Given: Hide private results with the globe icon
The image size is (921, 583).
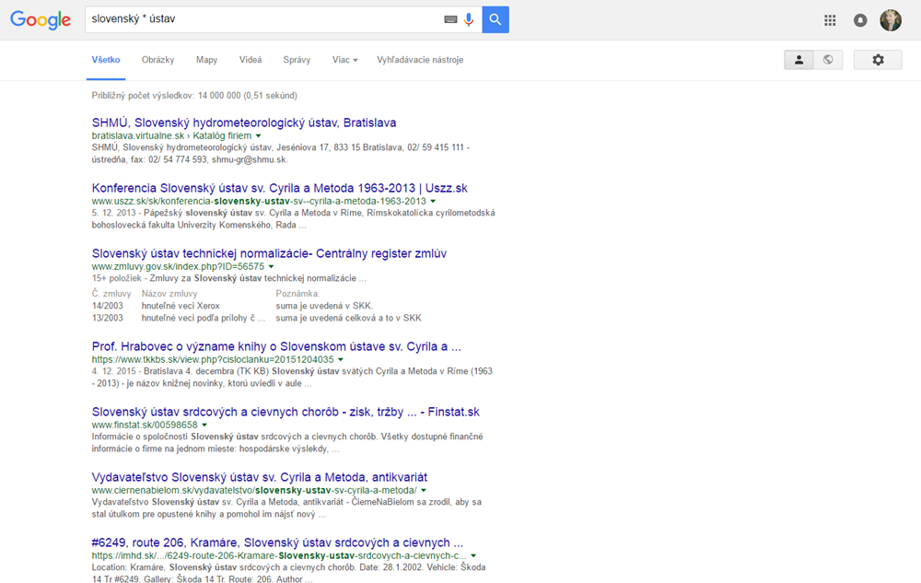Looking at the screenshot, I should [828, 60].
